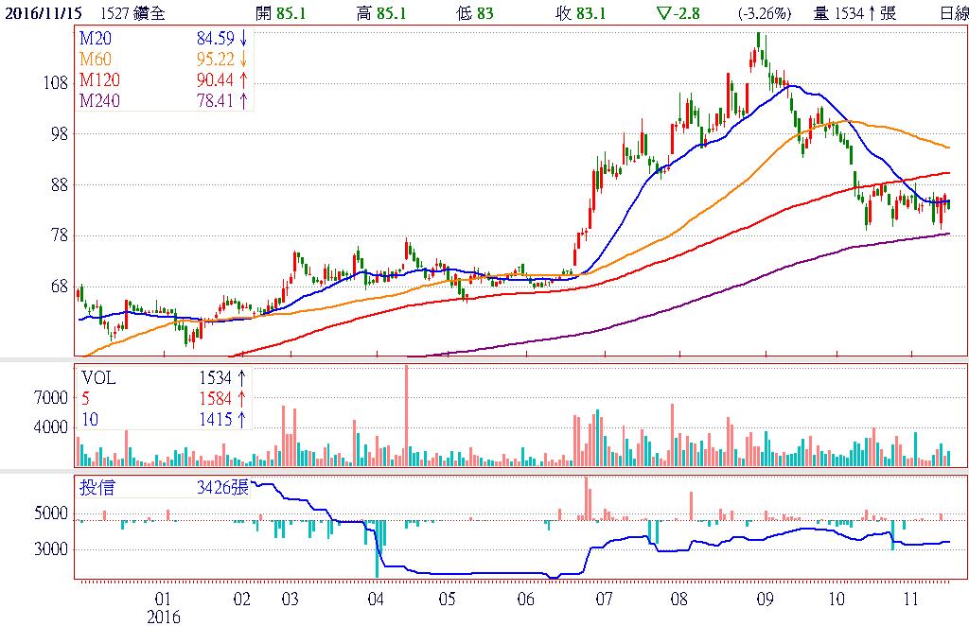969x626 pixels.
Task: Click the 10-day volume average up arrow
Action: (241, 419)
